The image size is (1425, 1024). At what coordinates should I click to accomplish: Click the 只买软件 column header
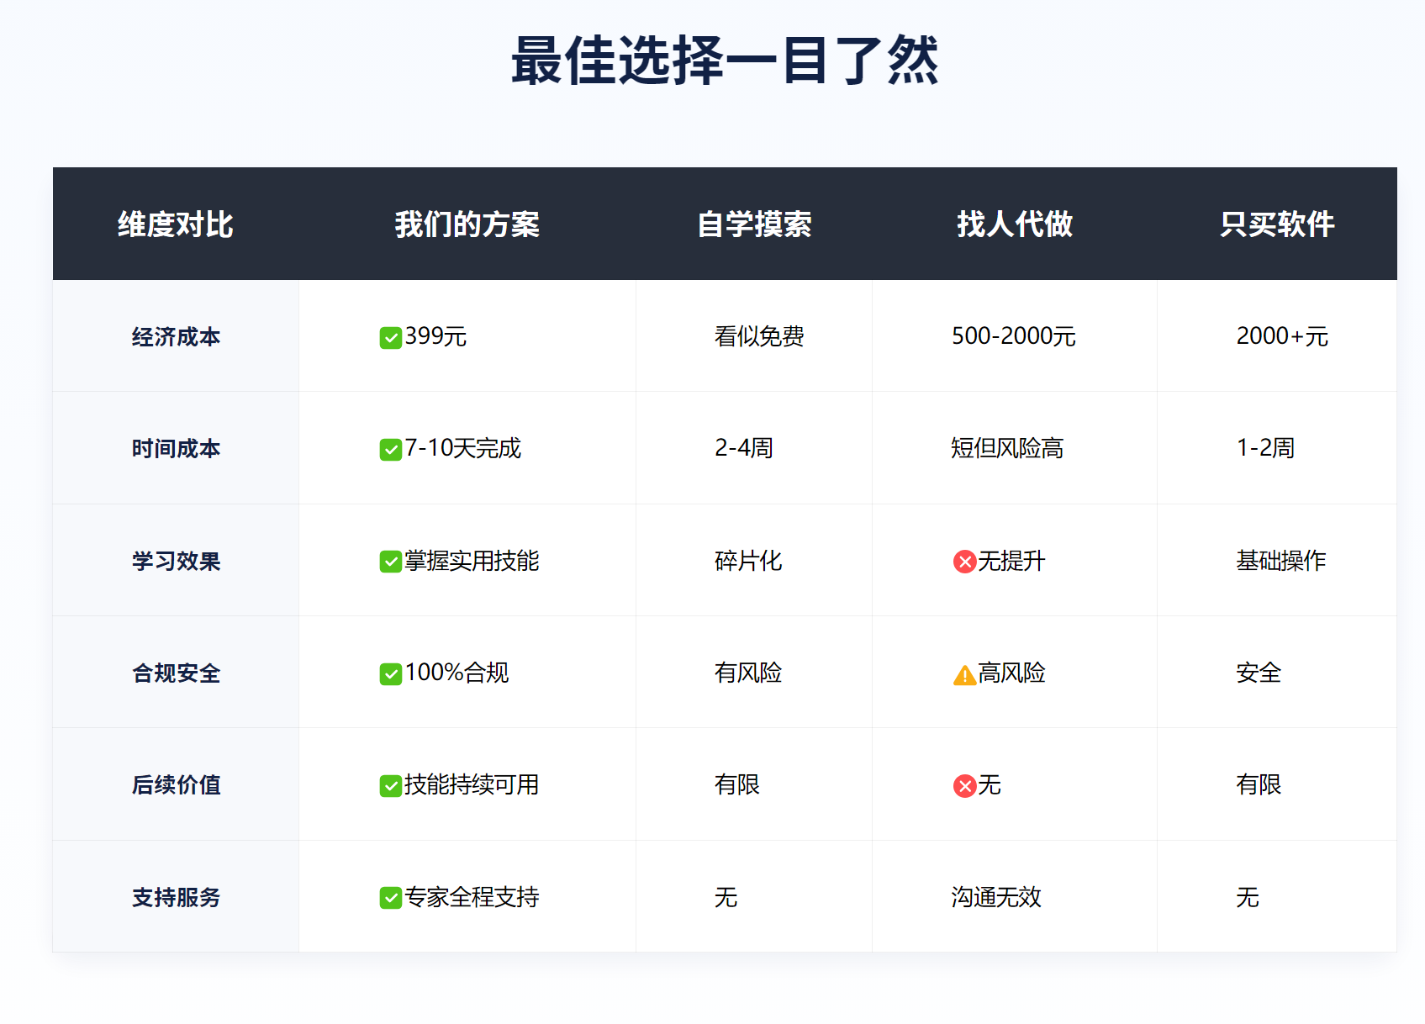pyautogui.click(x=1276, y=224)
